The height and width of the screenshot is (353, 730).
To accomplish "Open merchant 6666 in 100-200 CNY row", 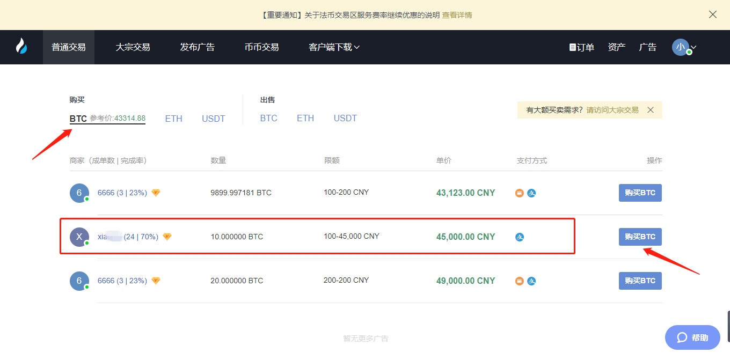I will [122, 193].
